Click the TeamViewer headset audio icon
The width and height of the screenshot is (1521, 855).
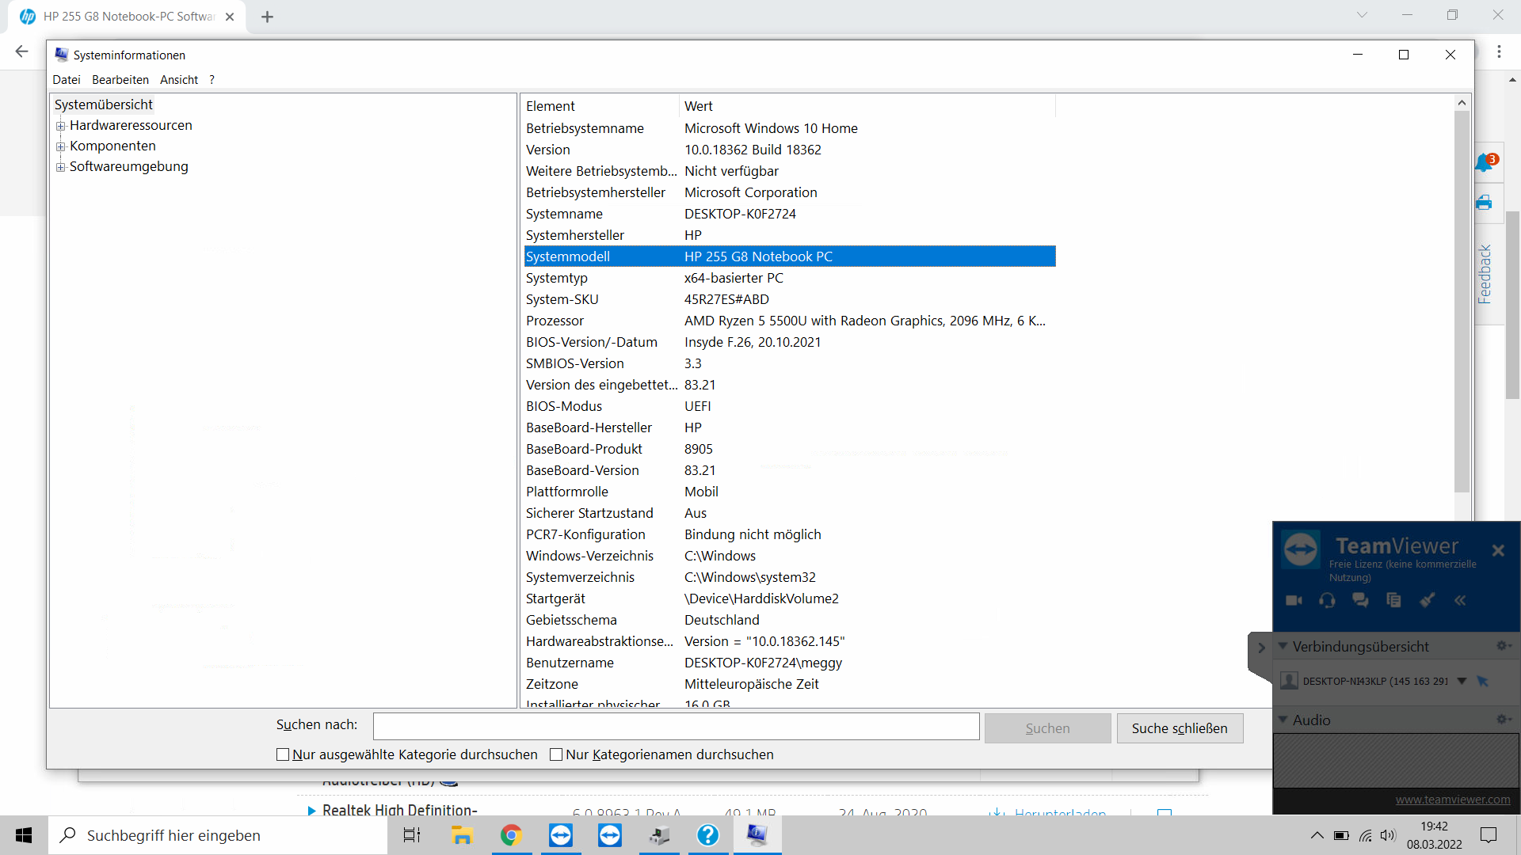coord(1327,600)
